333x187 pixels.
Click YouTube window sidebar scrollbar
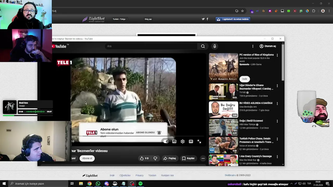coord(283,62)
